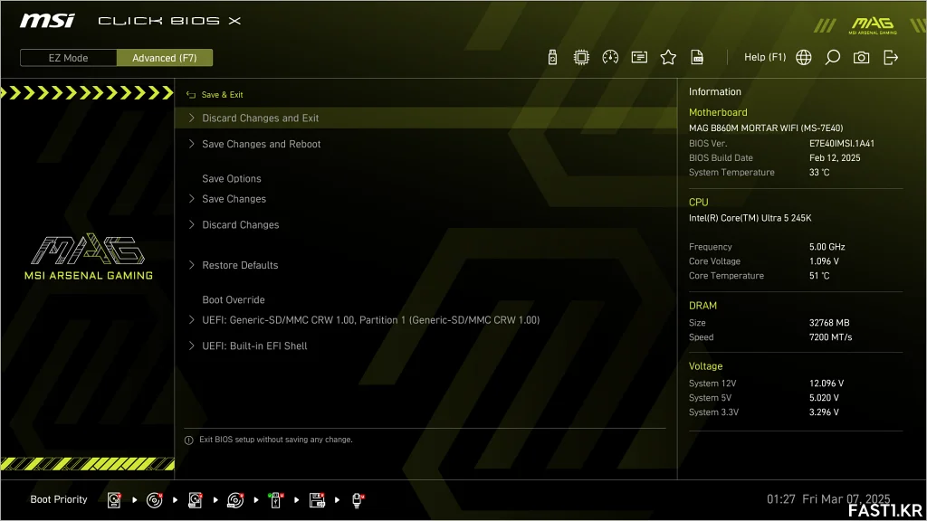Click System 5V value 5.020 V

(x=824, y=398)
